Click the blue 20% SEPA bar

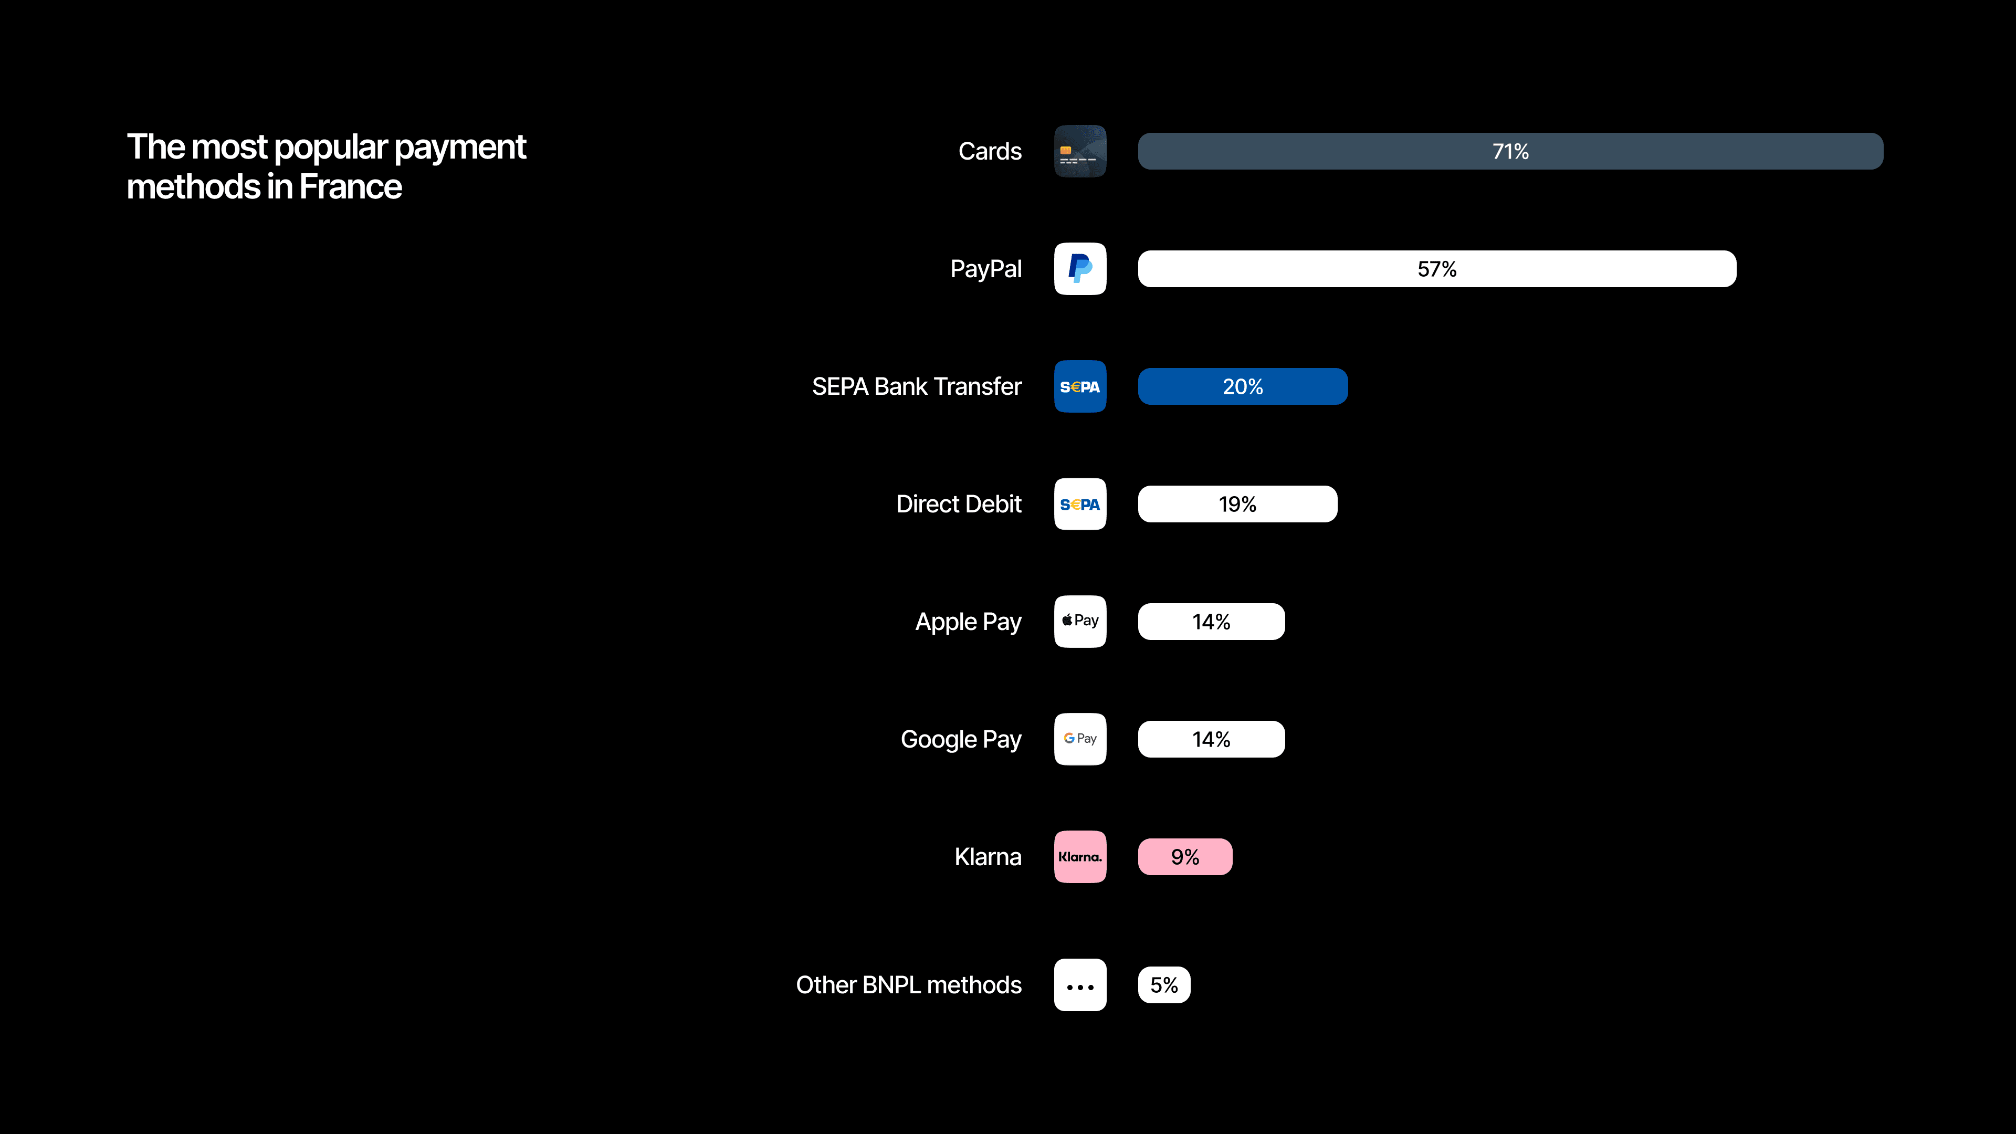(1243, 386)
